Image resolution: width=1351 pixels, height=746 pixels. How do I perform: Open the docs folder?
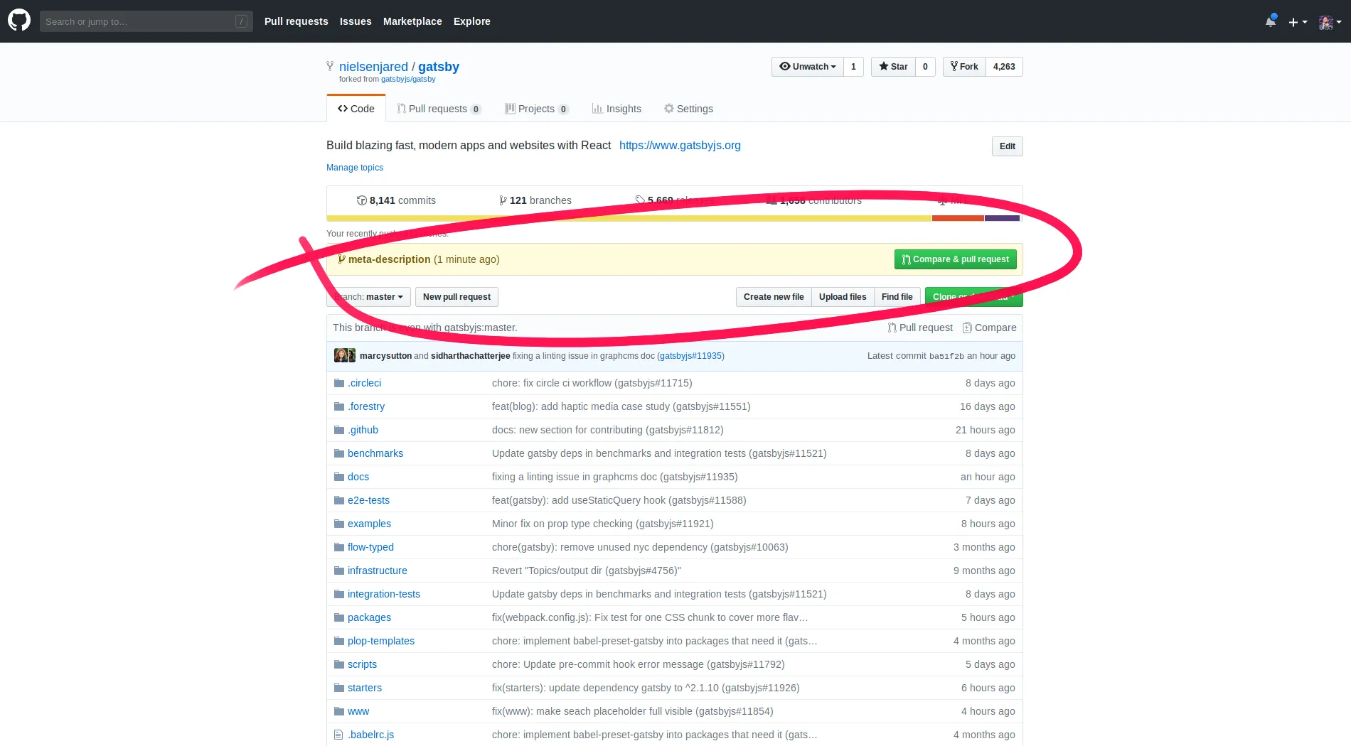(x=358, y=477)
